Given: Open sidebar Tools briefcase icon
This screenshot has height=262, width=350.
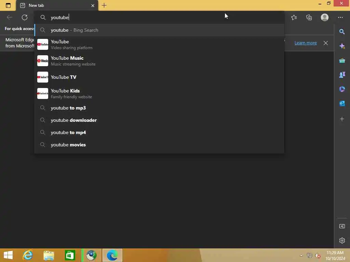Looking at the screenshot, I should 342,60.
